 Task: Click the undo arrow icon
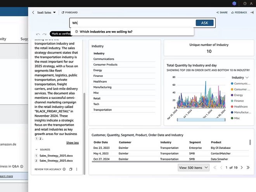pos(38,34)
